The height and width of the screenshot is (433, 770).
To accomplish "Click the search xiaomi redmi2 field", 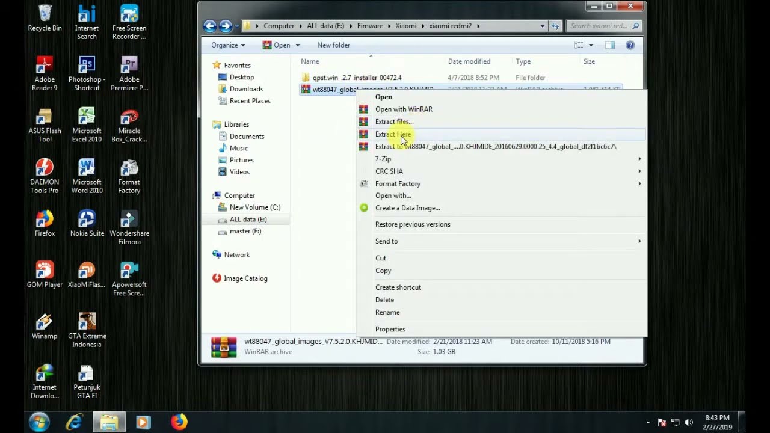I will point(603,26).
